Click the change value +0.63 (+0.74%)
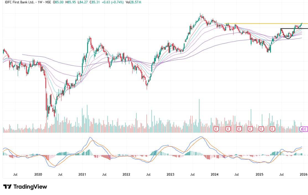 pyautogui.click(x=113, y=2)
